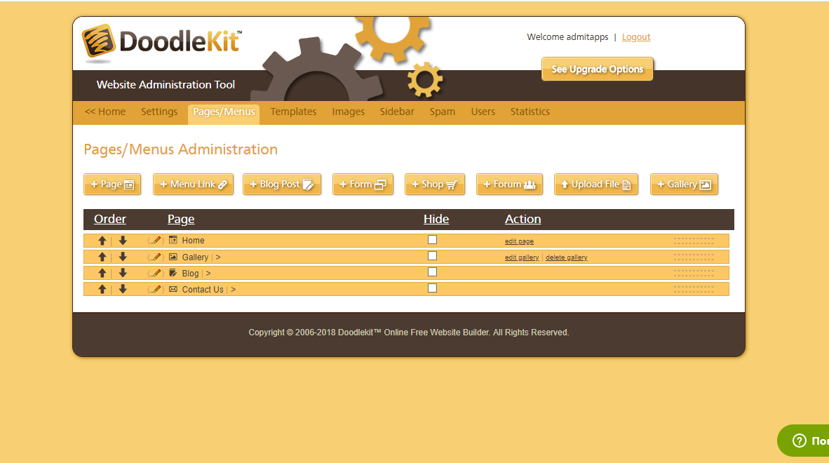Click the pencil edit icon for Home
The width and height of the screenshot is (829, 463).
(x=156, y=241)
